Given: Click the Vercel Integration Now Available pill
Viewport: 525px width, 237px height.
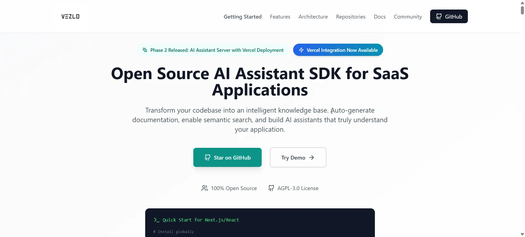Looking at the screenshot, I should coord(338,50).
